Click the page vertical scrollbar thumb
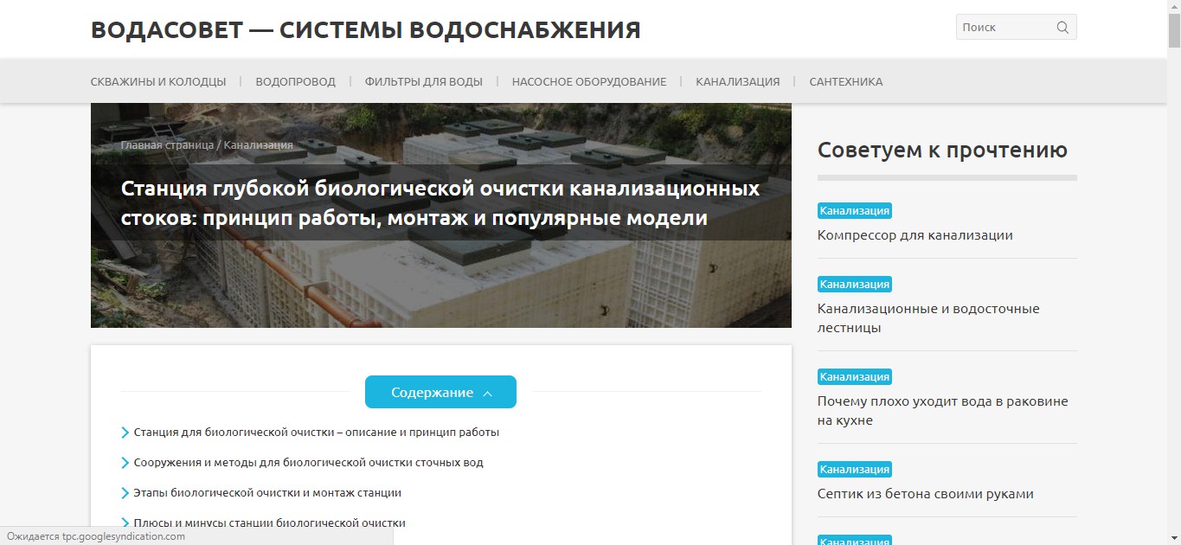The image size is (1181, 545). 1174,31
